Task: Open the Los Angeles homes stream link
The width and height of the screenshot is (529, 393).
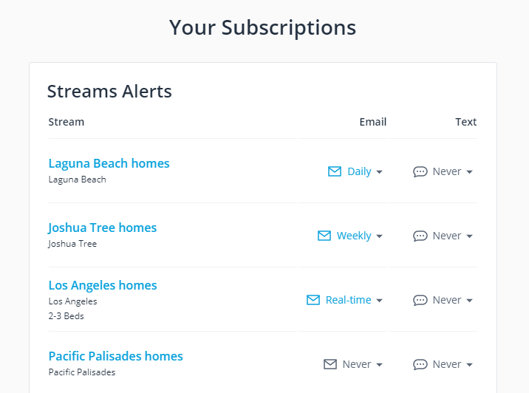Action: (x=103, y=285)
